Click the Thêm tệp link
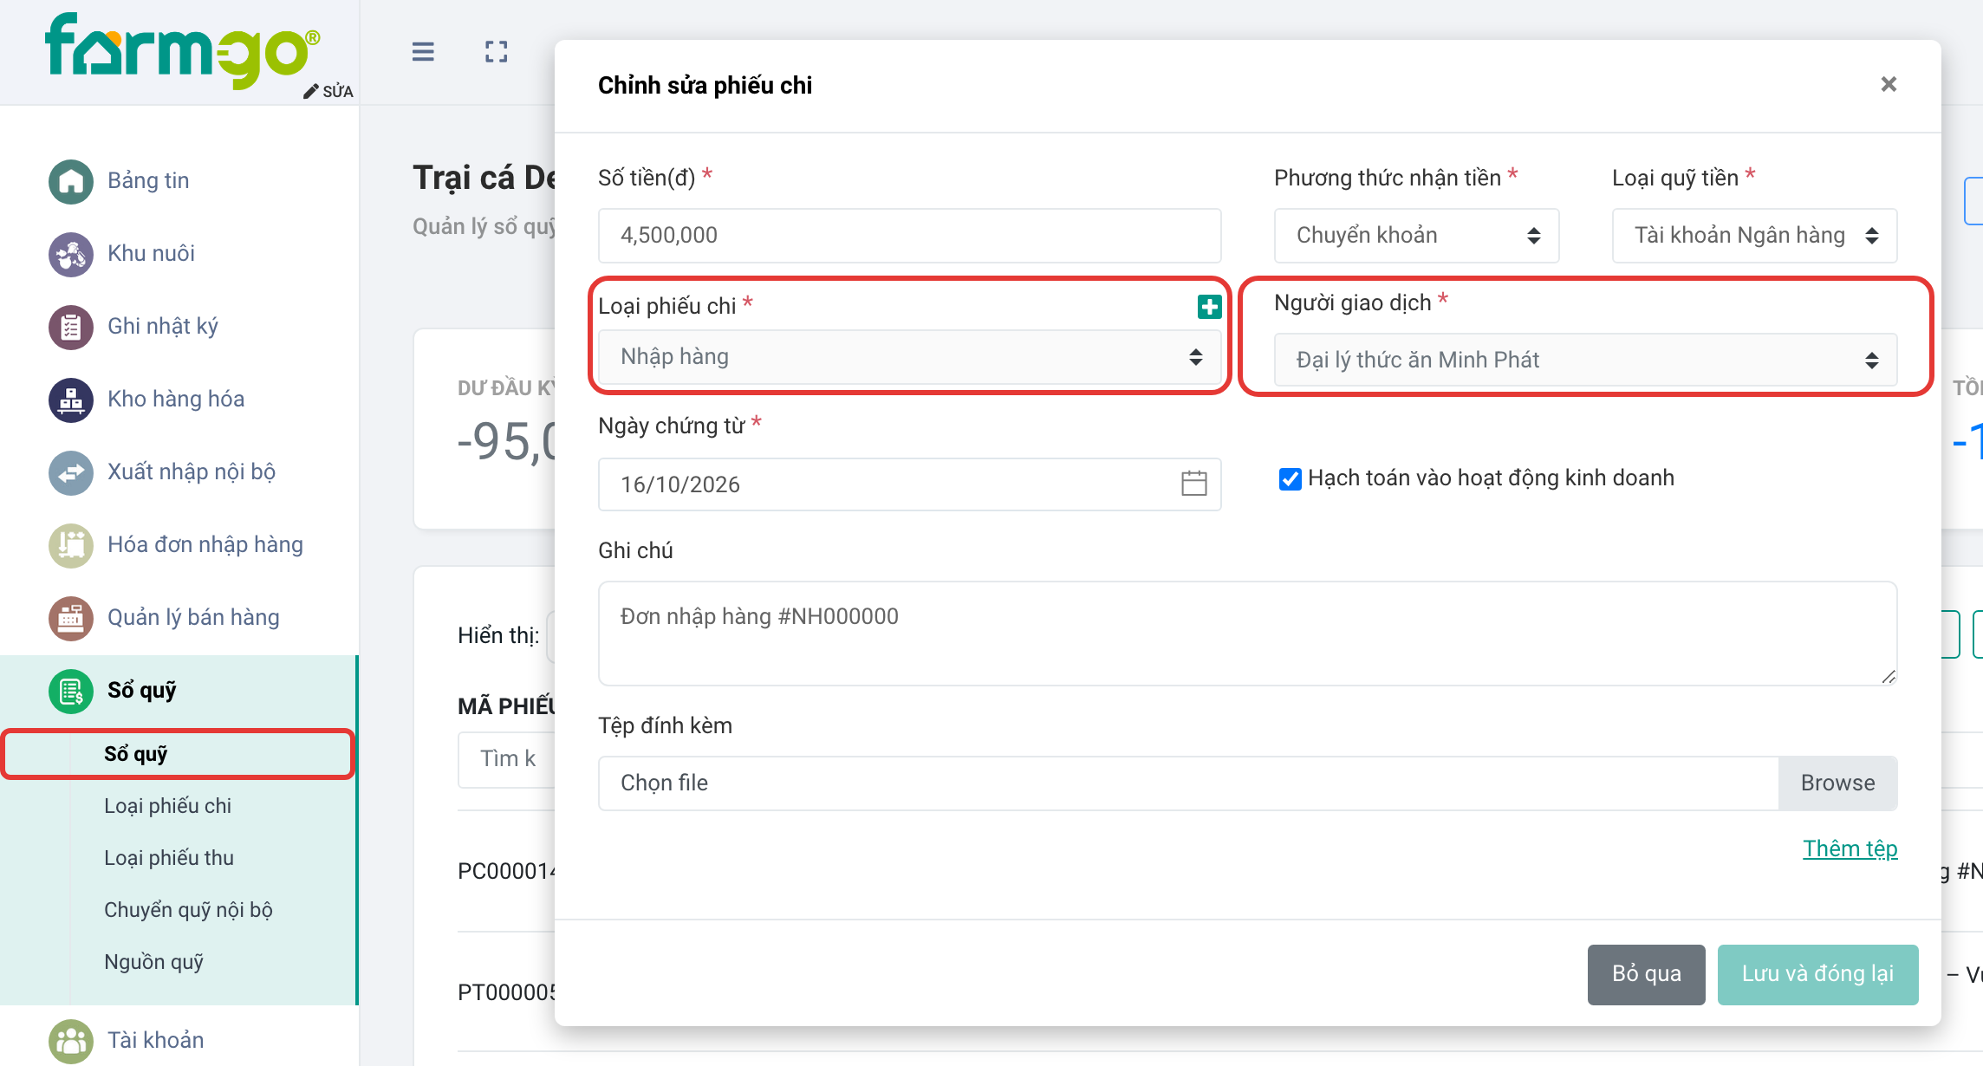 (1850, 848)
